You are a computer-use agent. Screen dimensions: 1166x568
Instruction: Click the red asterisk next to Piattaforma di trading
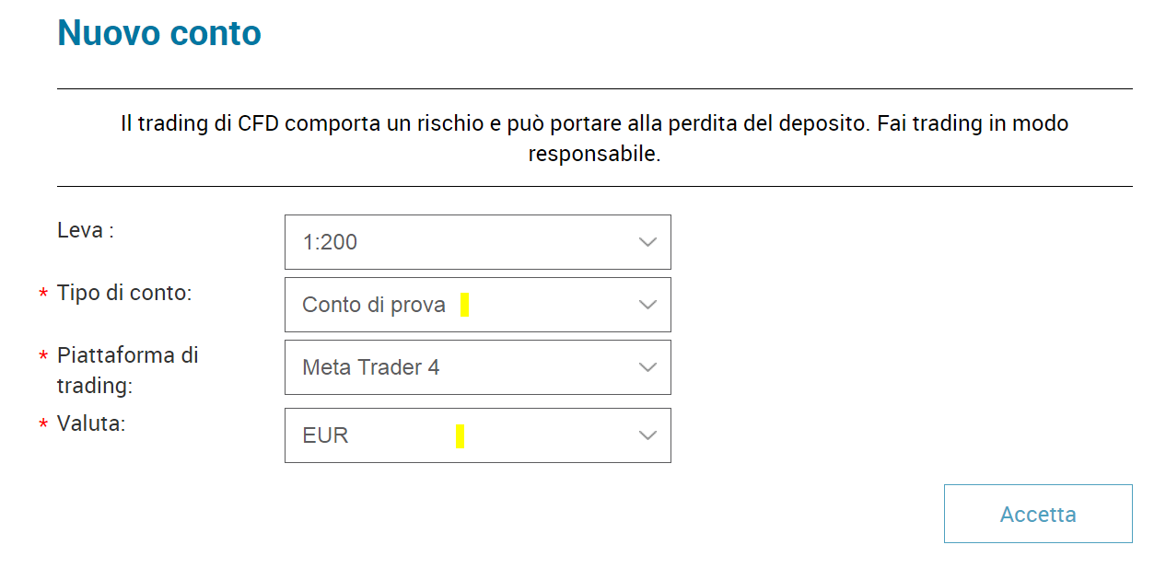point(43,357)
